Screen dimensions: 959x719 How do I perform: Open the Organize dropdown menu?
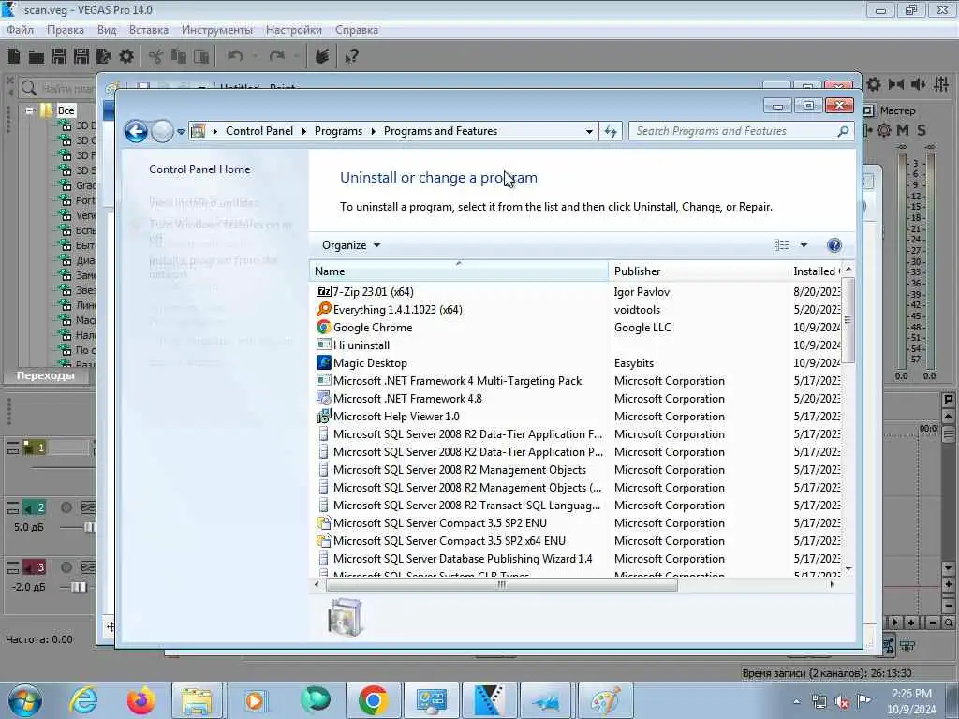[x=351, y=245]
